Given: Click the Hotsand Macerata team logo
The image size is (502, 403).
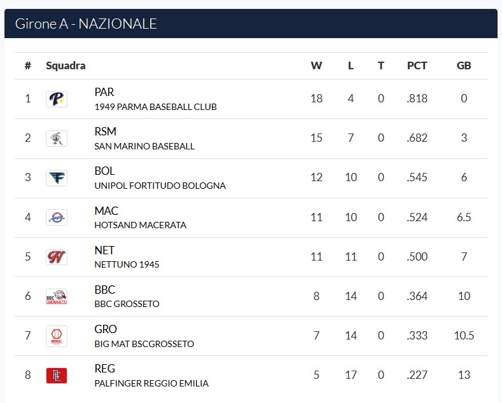Looking at the screenshot, I should (57, 217).
